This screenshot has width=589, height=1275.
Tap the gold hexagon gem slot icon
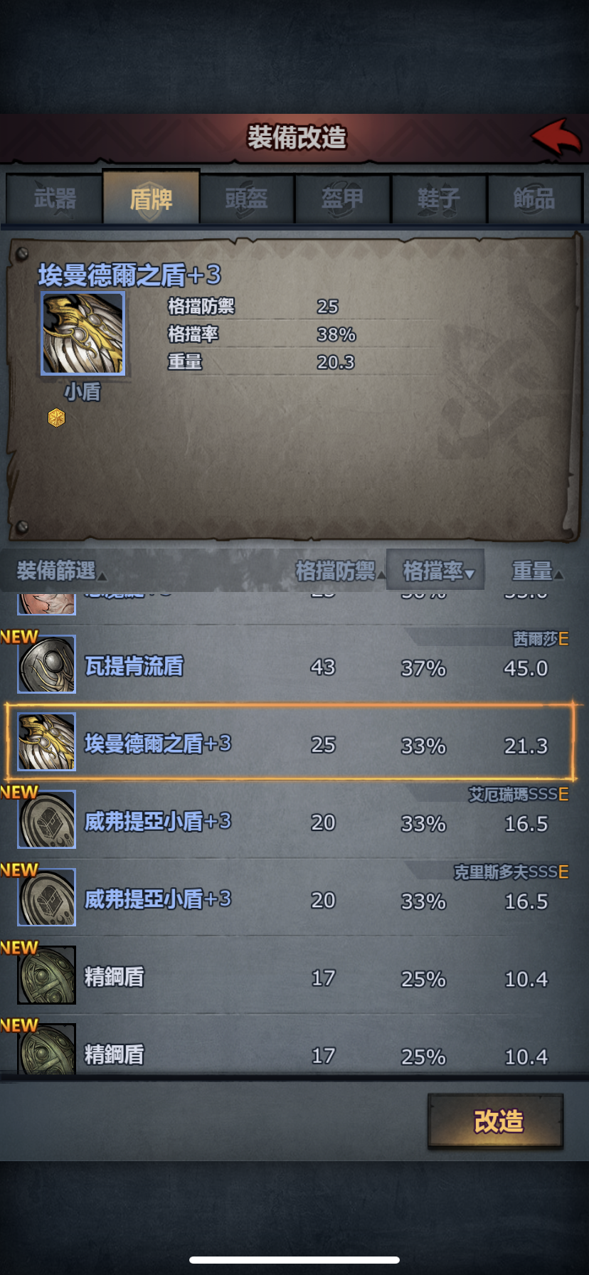click(x=56, y=418)
